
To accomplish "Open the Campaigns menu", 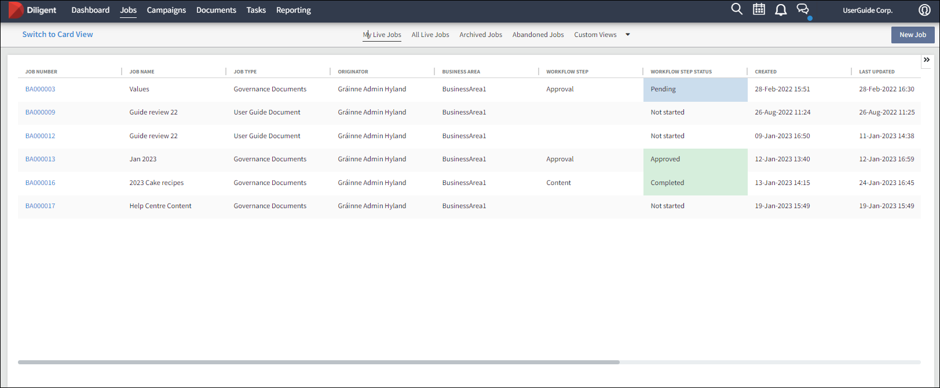I will pos(166,10).
